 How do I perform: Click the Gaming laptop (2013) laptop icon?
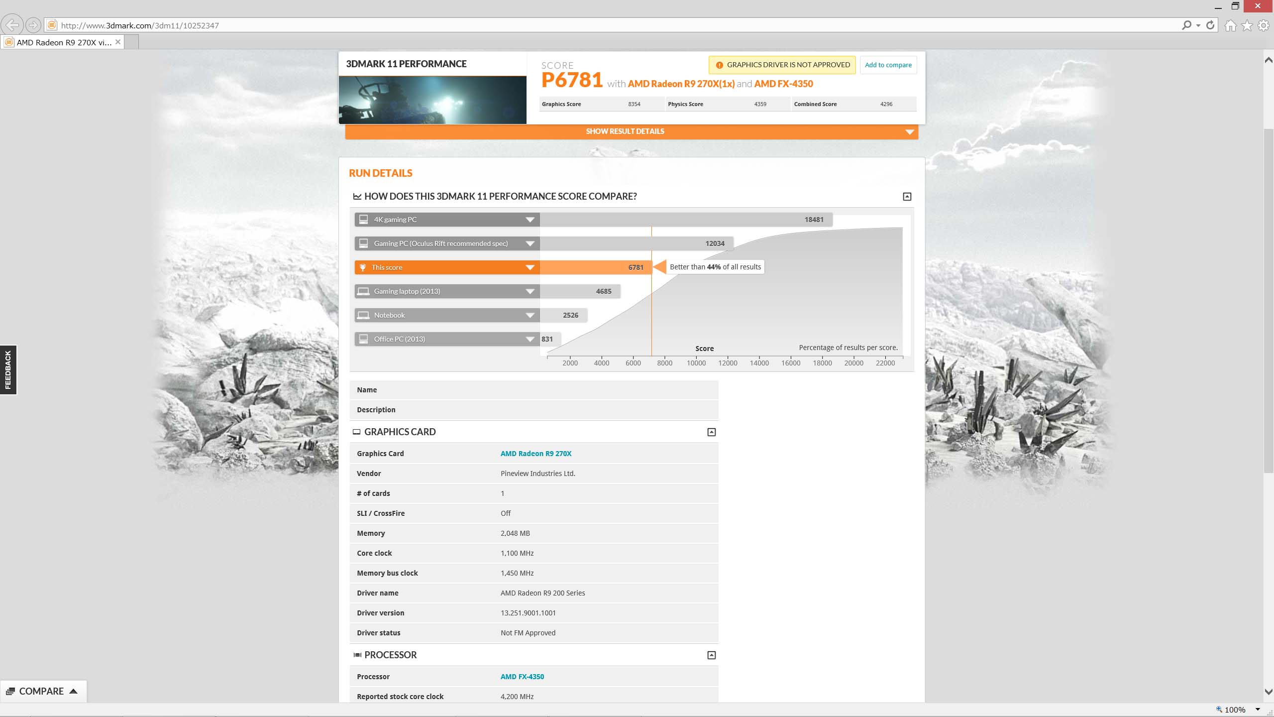click(364, 291)
